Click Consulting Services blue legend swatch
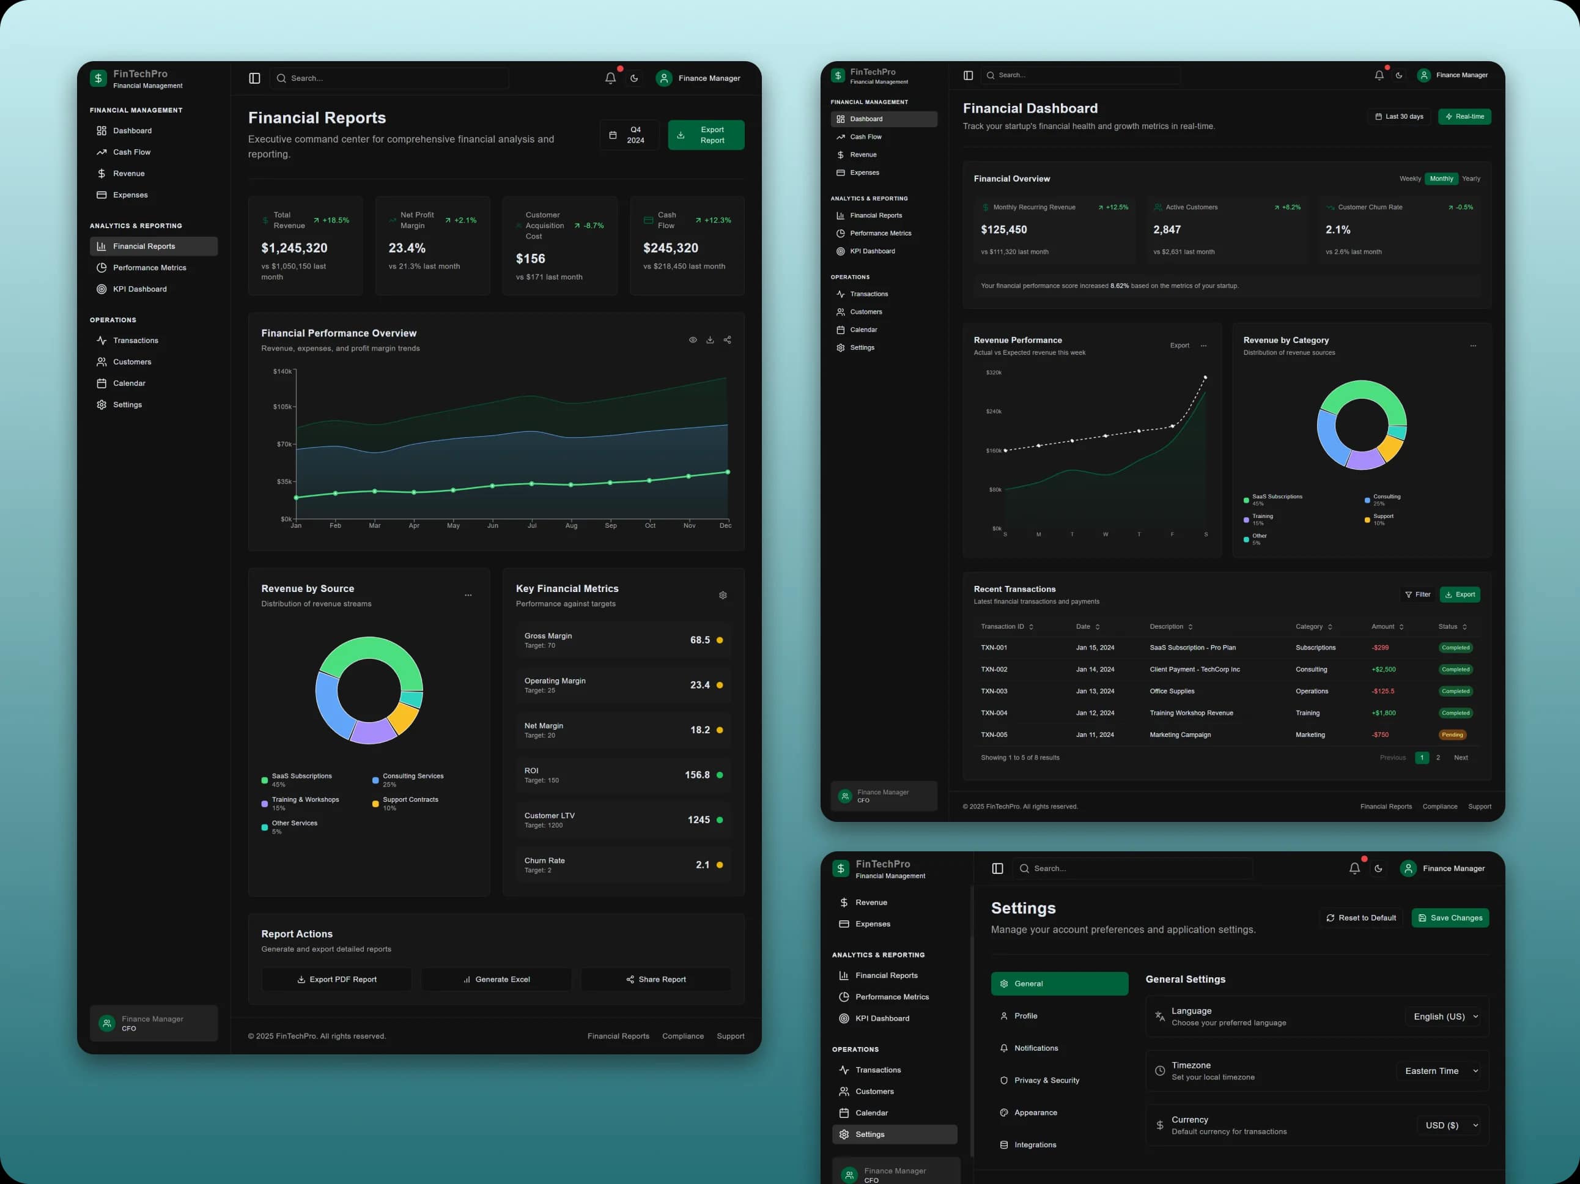The height and width of the screenshot is (1184, 1580). pos(375,780)
